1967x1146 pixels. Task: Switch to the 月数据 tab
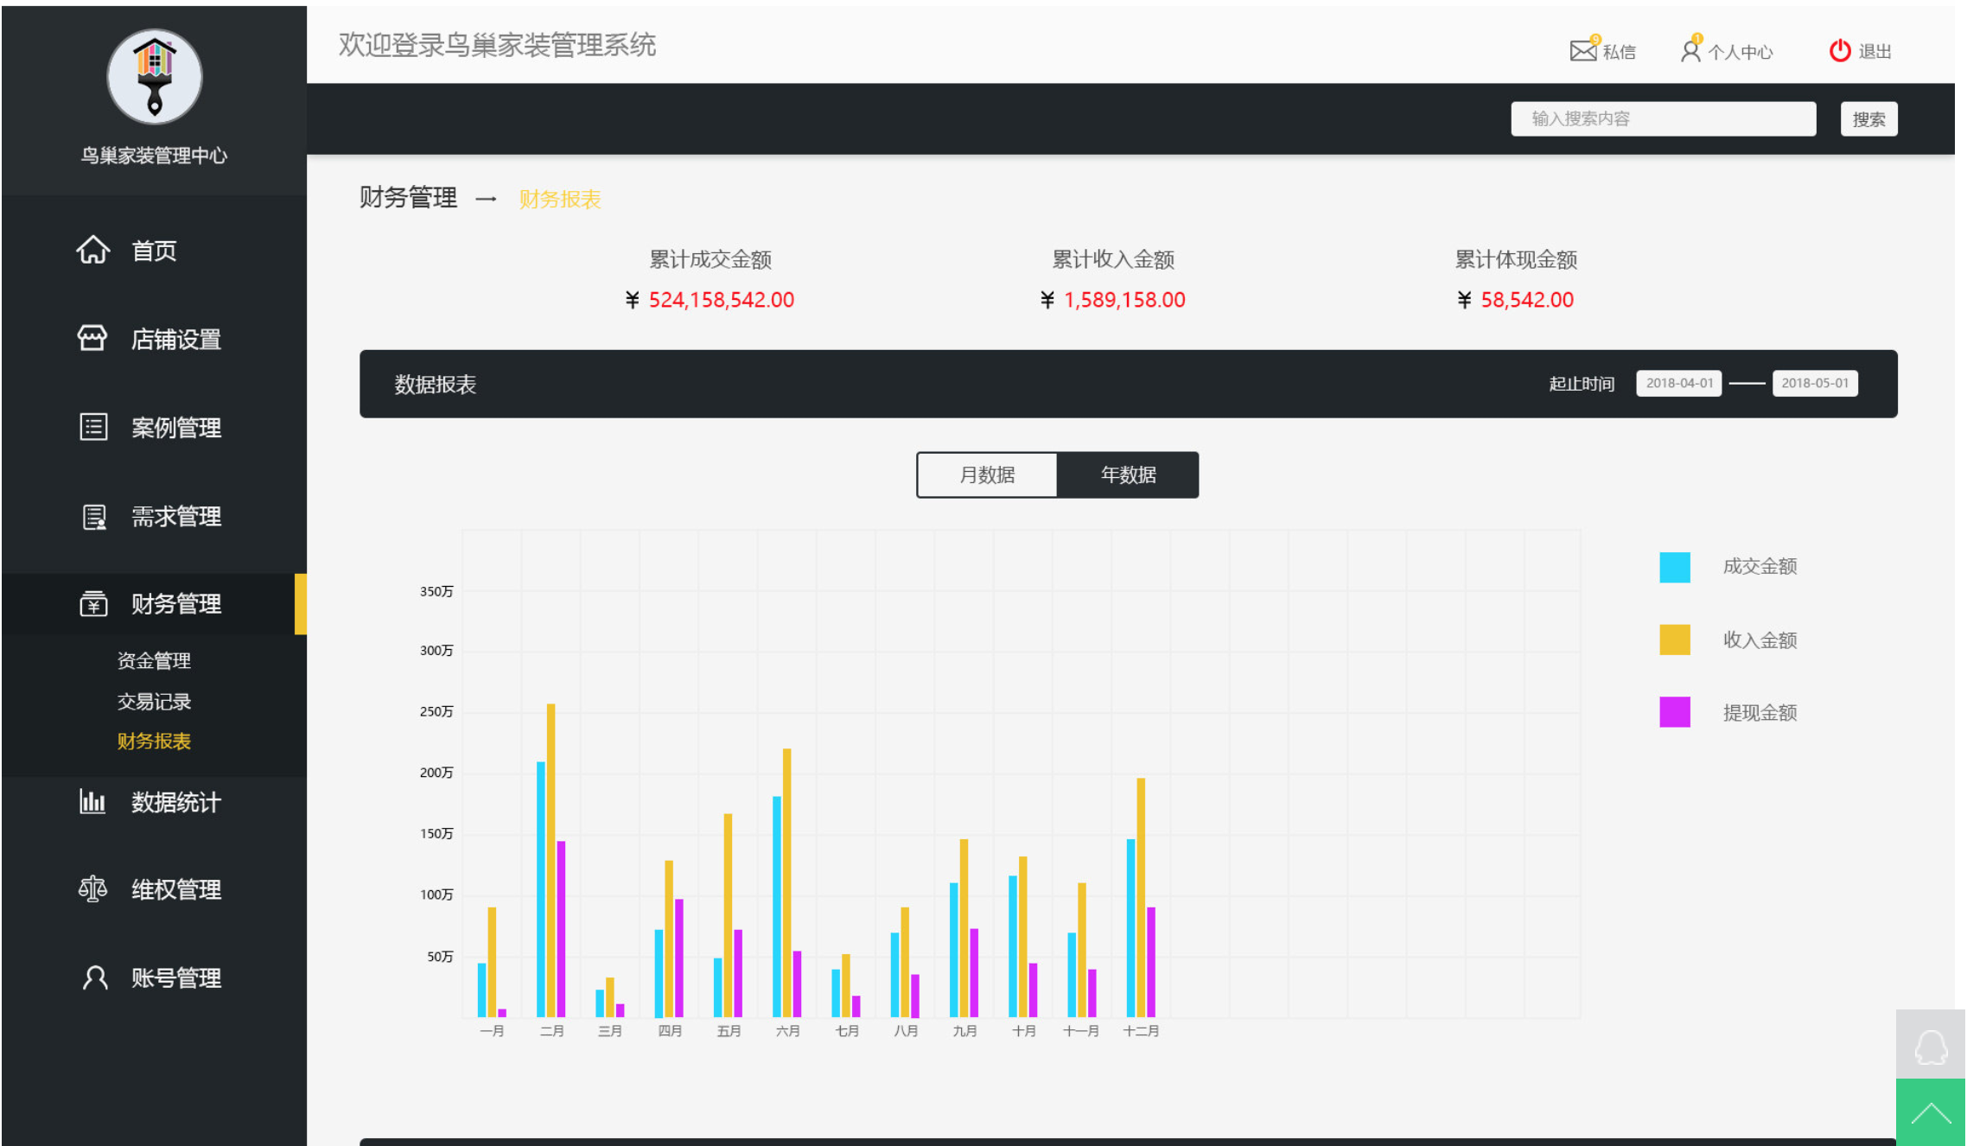[987, 474]
